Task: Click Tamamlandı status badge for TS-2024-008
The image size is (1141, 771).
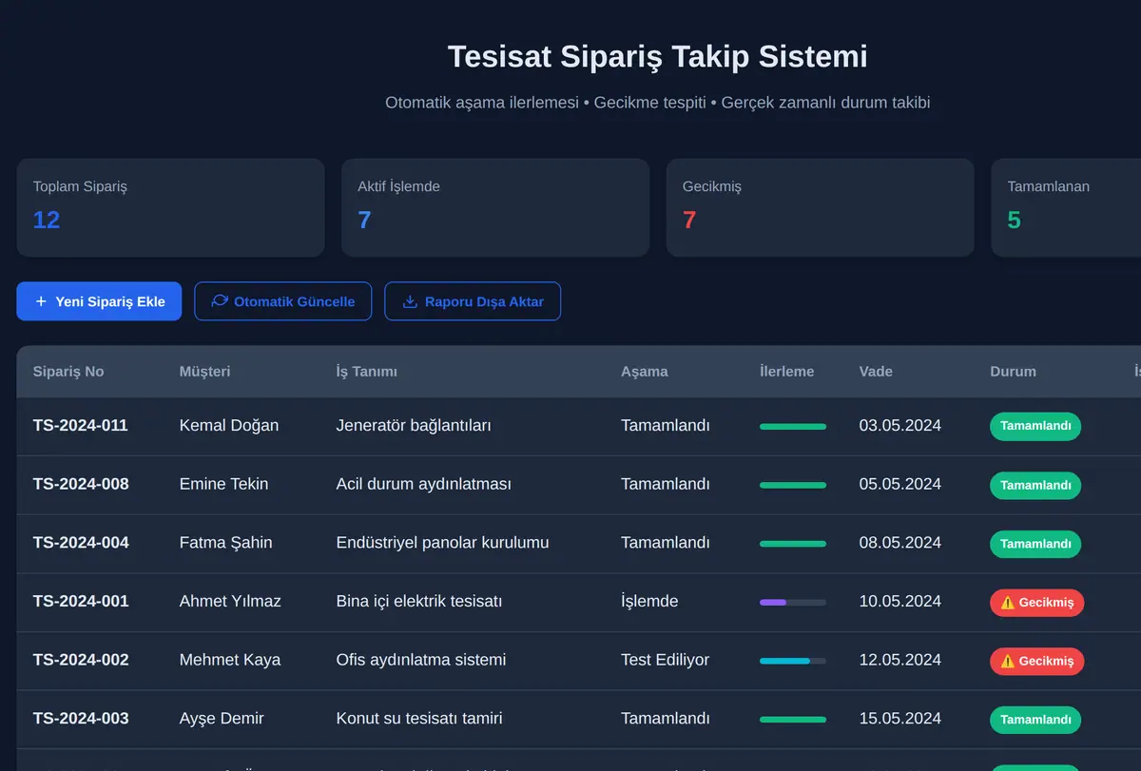Action: pos(1035,485)
